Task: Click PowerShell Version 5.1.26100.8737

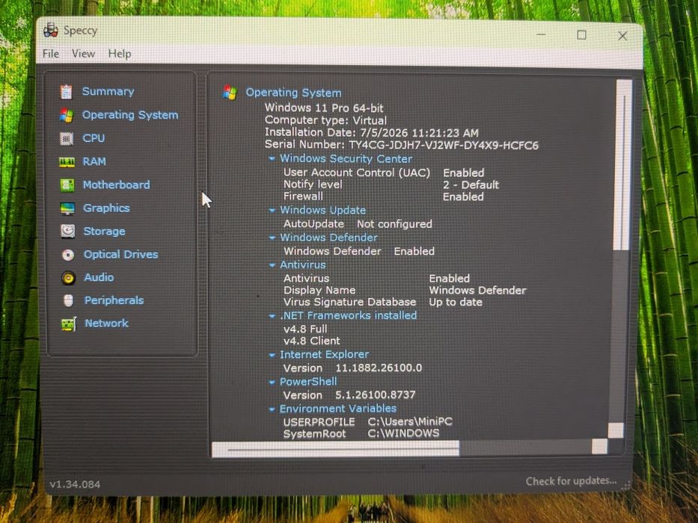Action: click(349, 395)
